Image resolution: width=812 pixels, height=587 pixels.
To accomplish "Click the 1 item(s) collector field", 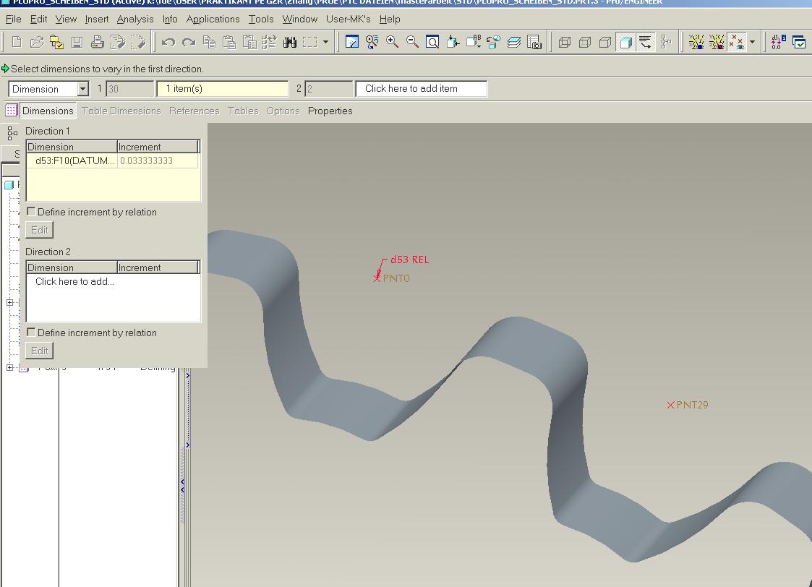I will [223, 88].
